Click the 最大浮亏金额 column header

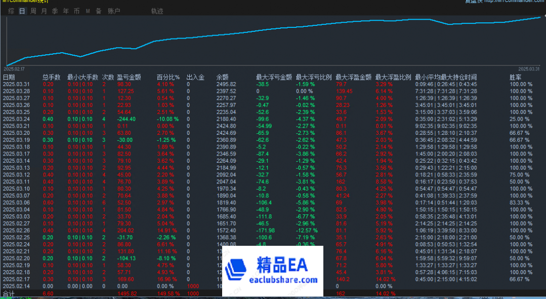pos(274,77)
